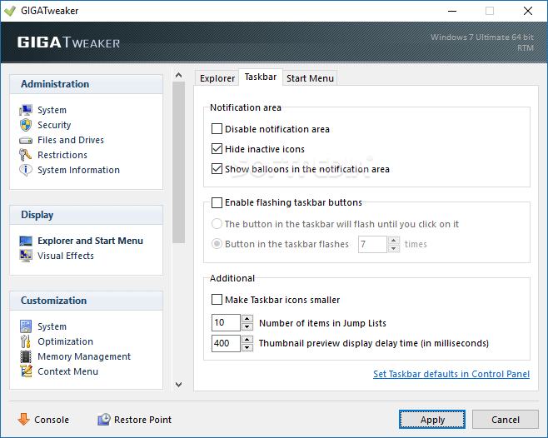The width and height of the screenshot is (548, 438).
Task: Open Memory Management settings
Action: coord(84,356)
